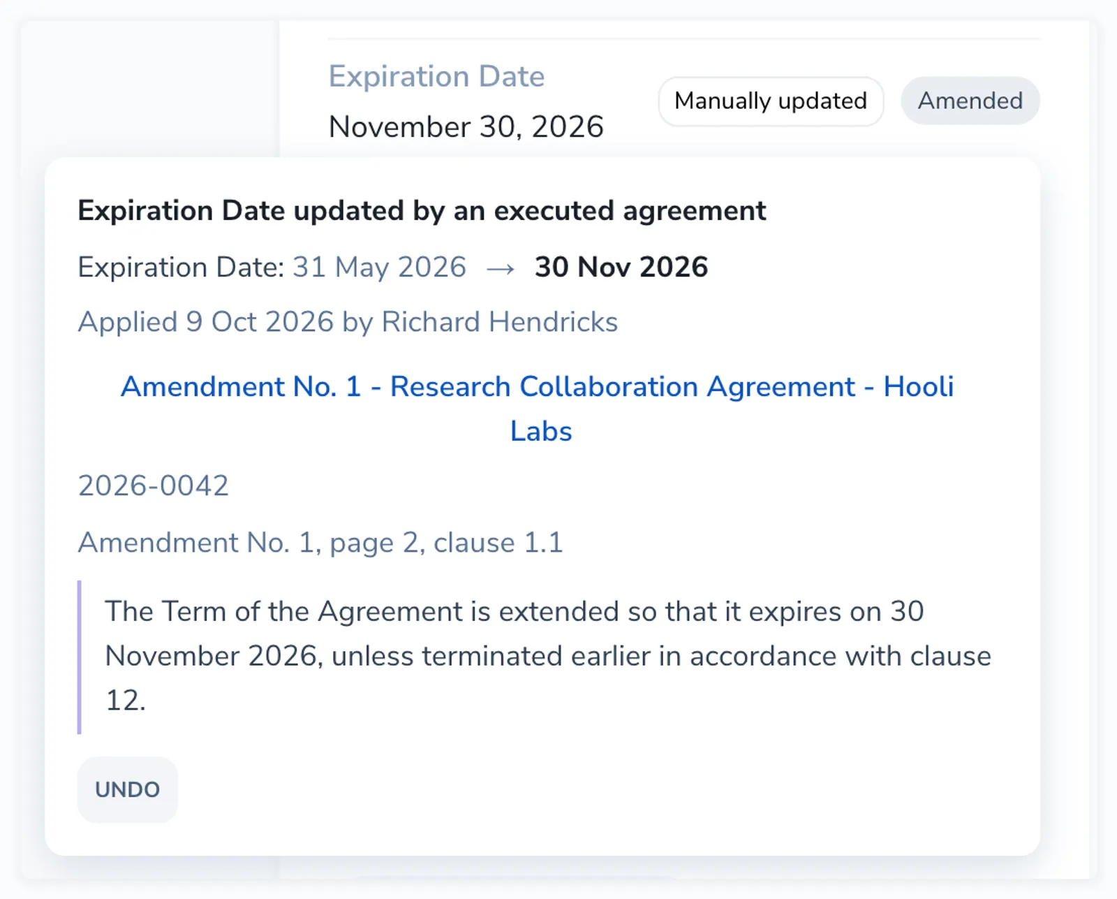
Task: Click the new date 30 Nov 2026
Action: (x=621, y=267)
